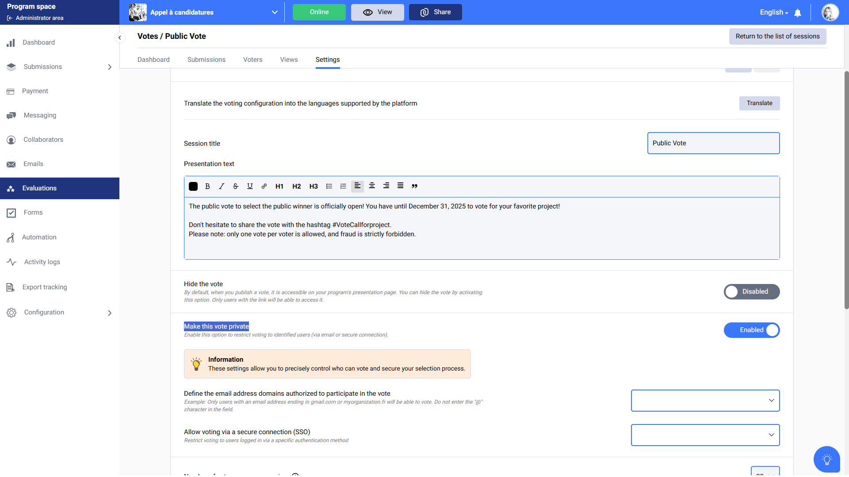
Task: Return to the list of sessions
Action: (777, 36)
